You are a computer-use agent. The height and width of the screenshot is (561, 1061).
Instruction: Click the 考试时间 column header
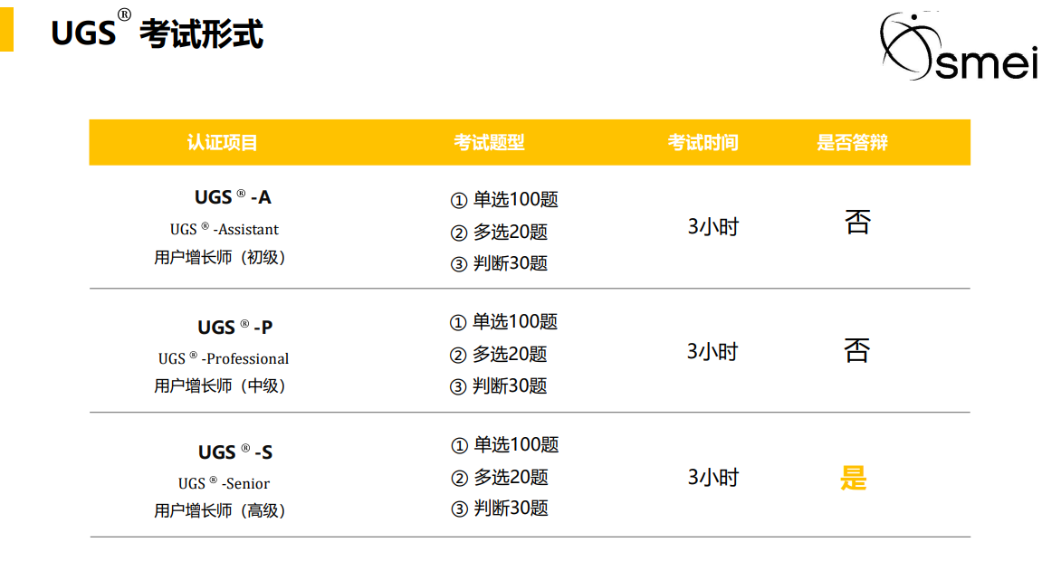(703, 143)
